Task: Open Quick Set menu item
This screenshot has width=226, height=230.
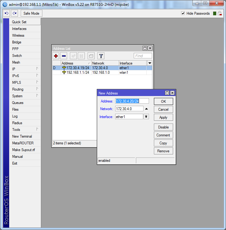Action: pyautogui.click(x=25, y=22)
